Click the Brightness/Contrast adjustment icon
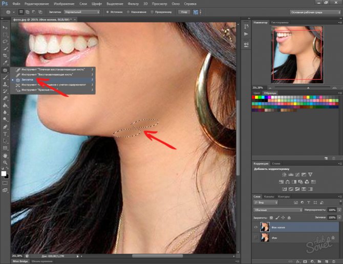Image resolution: width=343 pixels, height=264 pixels. pyautogui.click(x=284, y=174)
